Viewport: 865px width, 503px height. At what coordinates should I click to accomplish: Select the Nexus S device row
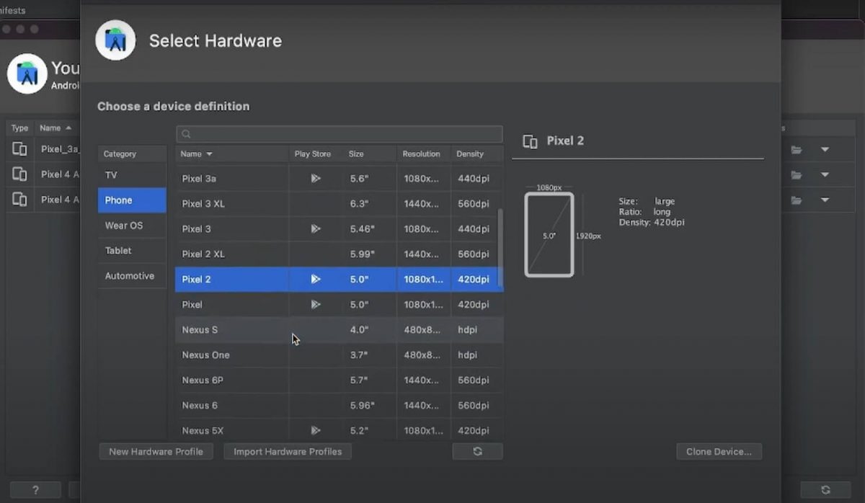[x=231, y=329]
